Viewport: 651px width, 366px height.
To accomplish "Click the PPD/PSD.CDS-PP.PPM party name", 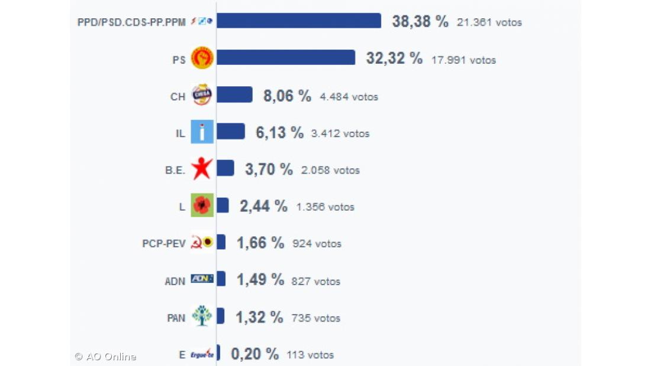I will coord(131,22).
